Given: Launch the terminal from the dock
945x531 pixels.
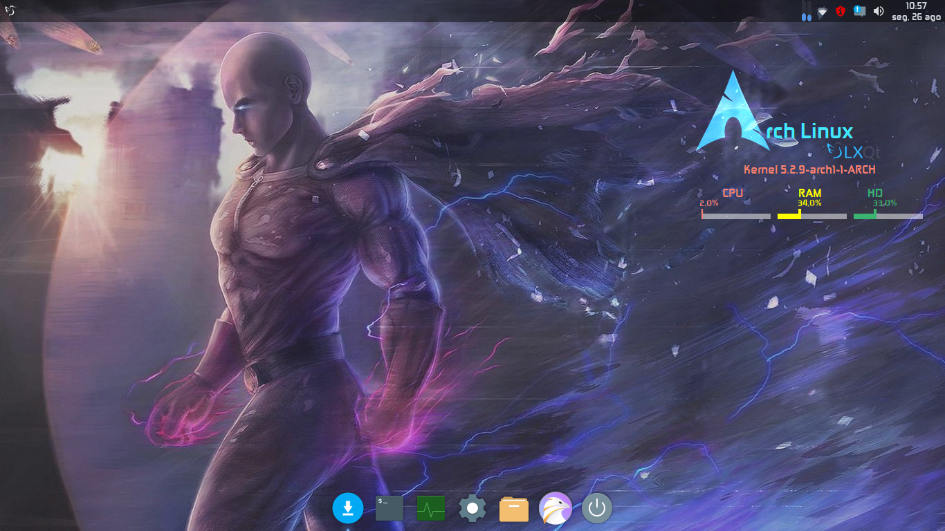Looking at the screenshot, I should tap(389, 509).
